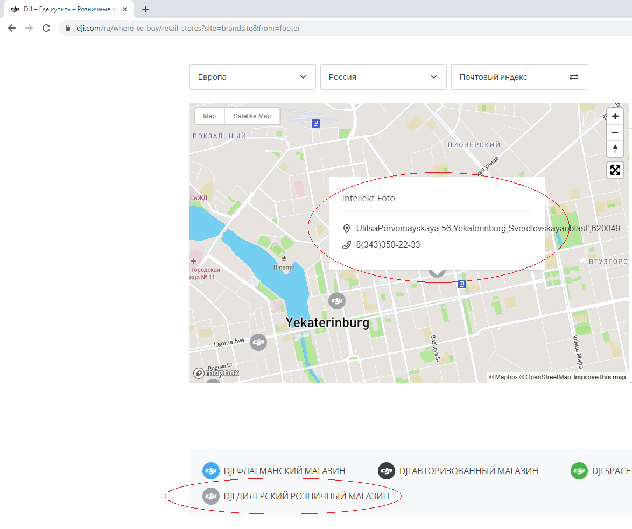Switch to Satellite Map view
Image resolution: width=632 pixels, height=529 pixels.
252,116
